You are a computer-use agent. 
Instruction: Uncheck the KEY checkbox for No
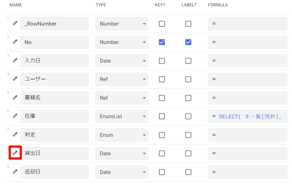162,42
